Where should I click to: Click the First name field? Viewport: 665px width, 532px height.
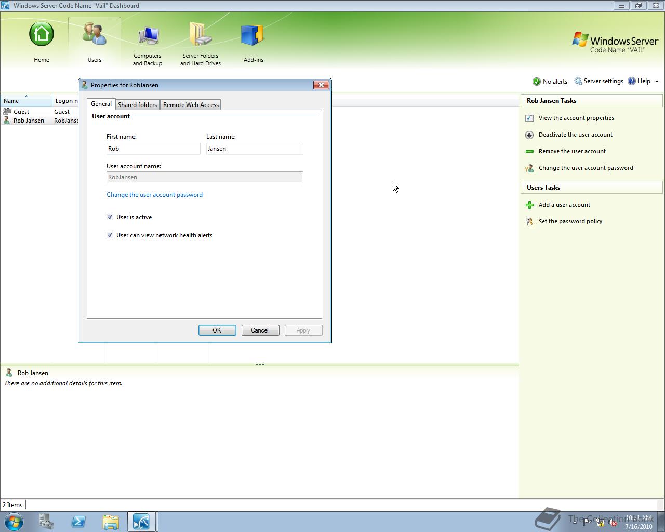pyautogui.click(x=153, y=149)
